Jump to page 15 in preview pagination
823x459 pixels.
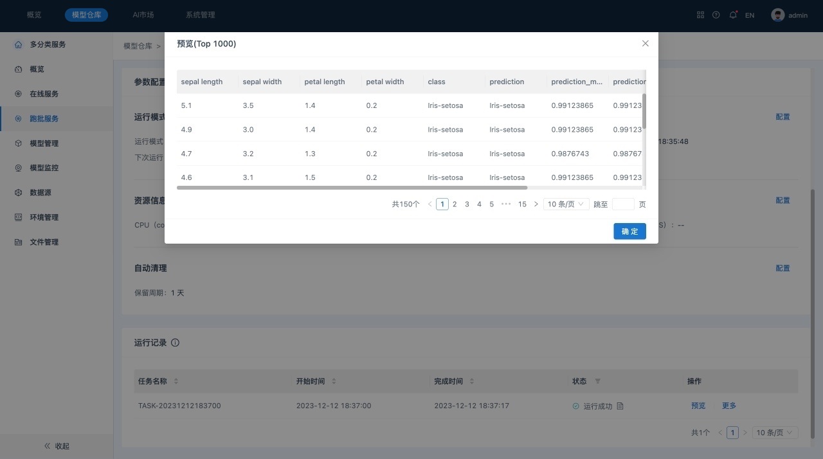pos(522,204)
